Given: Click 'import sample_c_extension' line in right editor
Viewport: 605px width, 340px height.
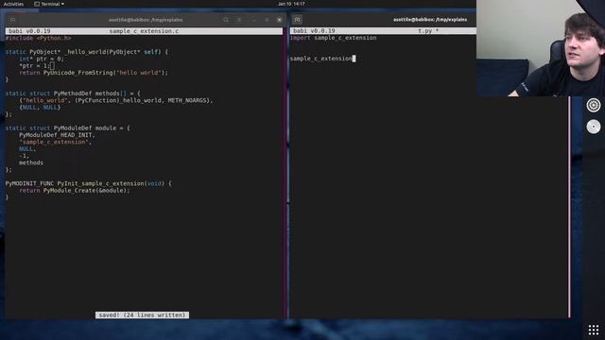Looking at the screenshot, I should tap(333, 38).
